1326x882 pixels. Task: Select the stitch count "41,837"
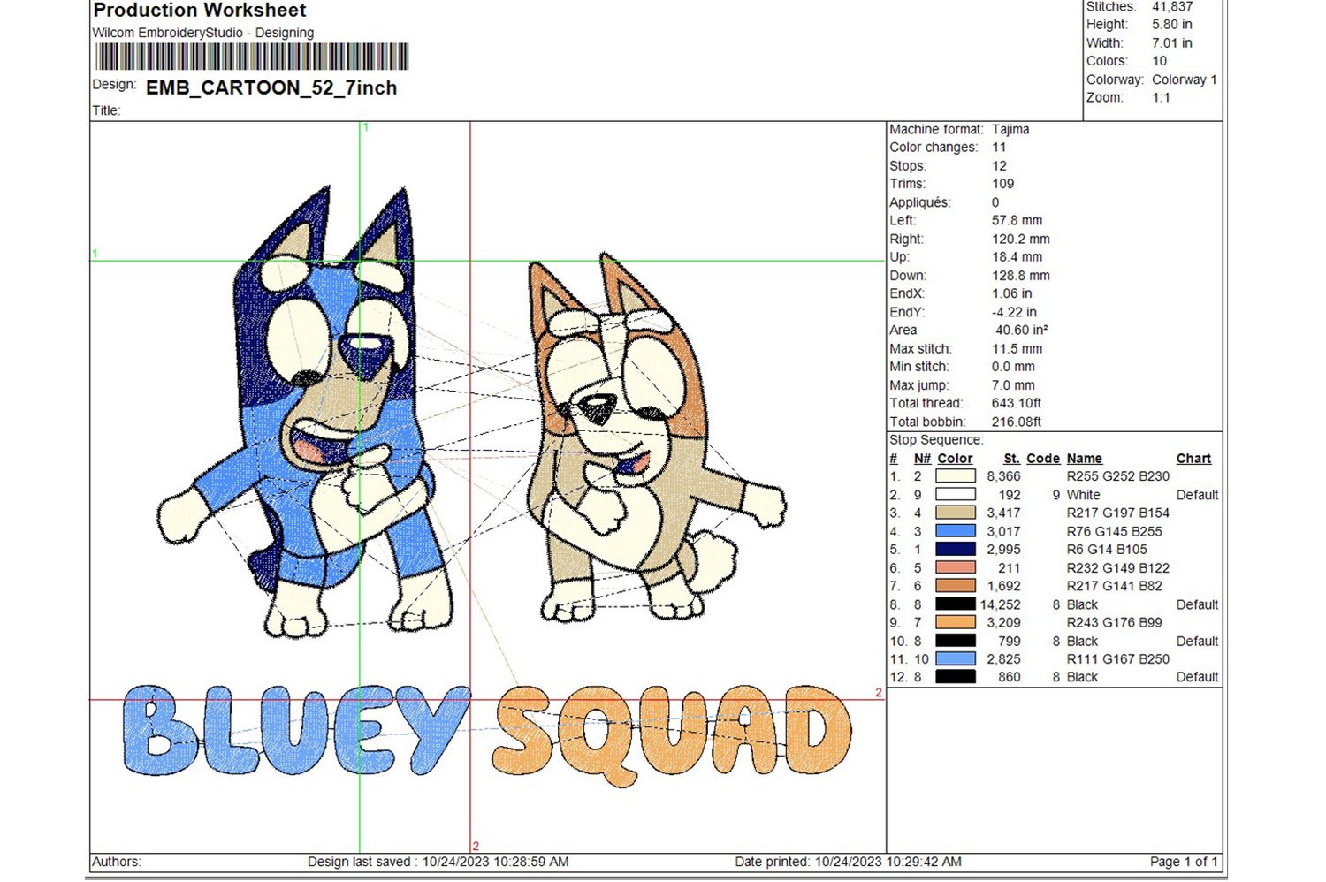point(1172,6)
